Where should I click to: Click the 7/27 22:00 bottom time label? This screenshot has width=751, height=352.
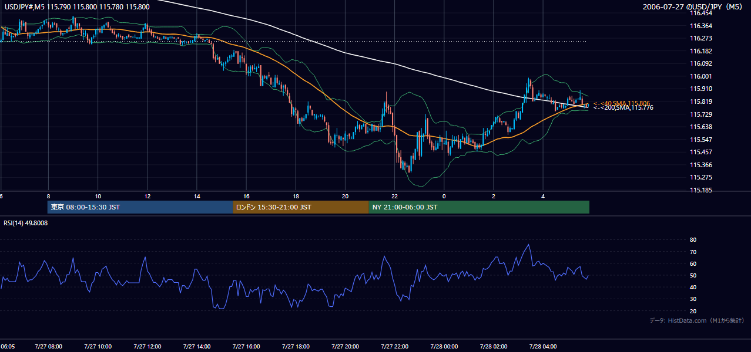tap(394, 347)
